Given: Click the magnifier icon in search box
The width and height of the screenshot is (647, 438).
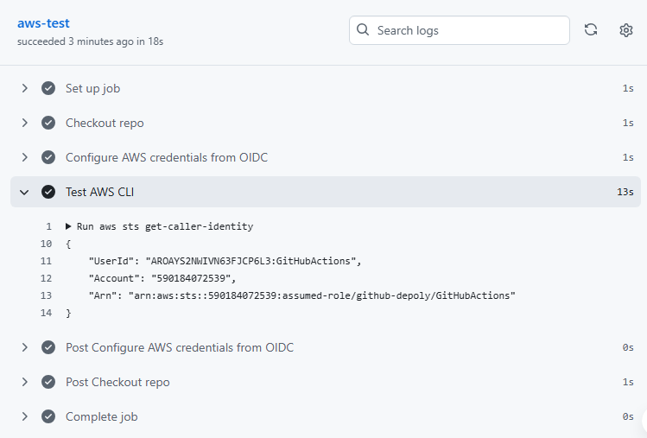Looking at the screenshot, I should coord(363,30).
